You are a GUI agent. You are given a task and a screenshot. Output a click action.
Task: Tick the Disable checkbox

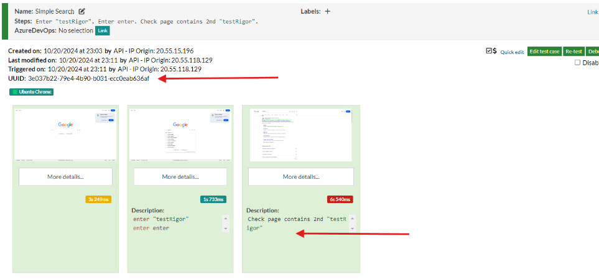point(577,63)
